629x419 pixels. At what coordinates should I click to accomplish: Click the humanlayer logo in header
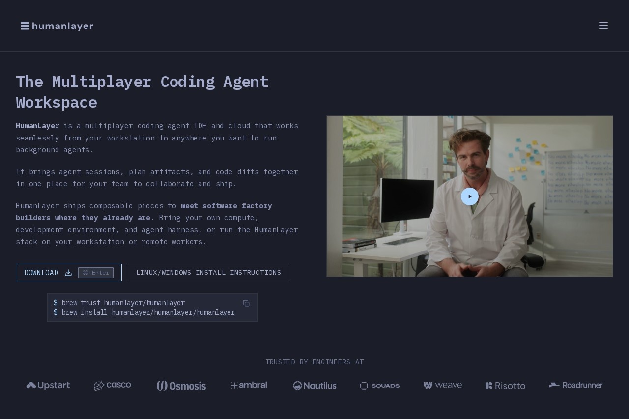pos(57,26)
